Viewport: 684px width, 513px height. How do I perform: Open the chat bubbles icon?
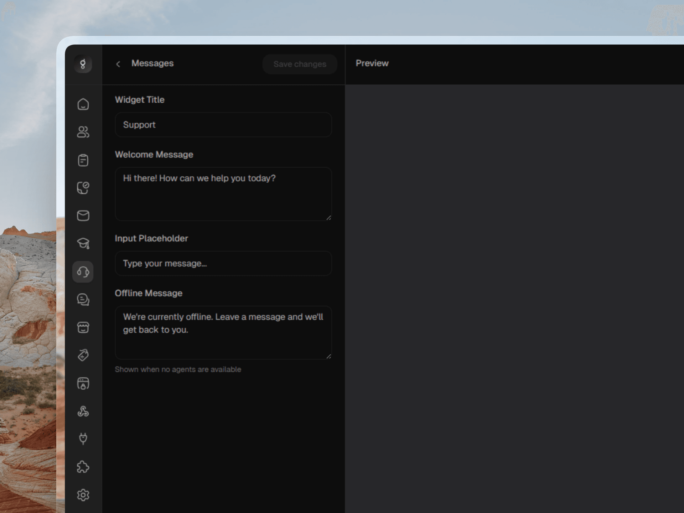click(83, 300)
